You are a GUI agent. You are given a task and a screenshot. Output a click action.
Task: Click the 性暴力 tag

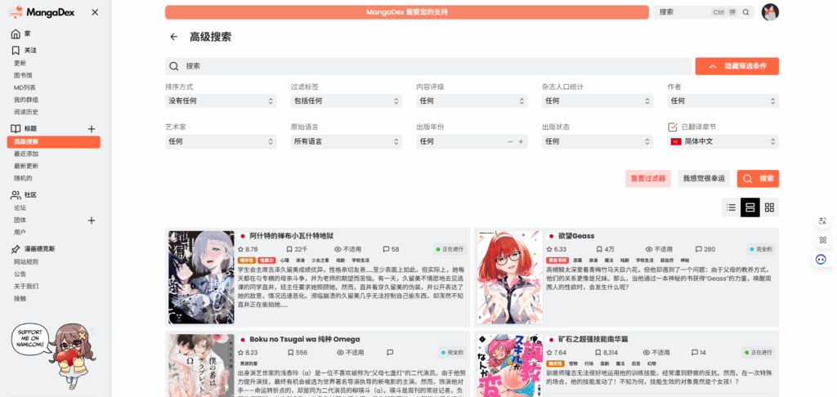coord(266,260)
